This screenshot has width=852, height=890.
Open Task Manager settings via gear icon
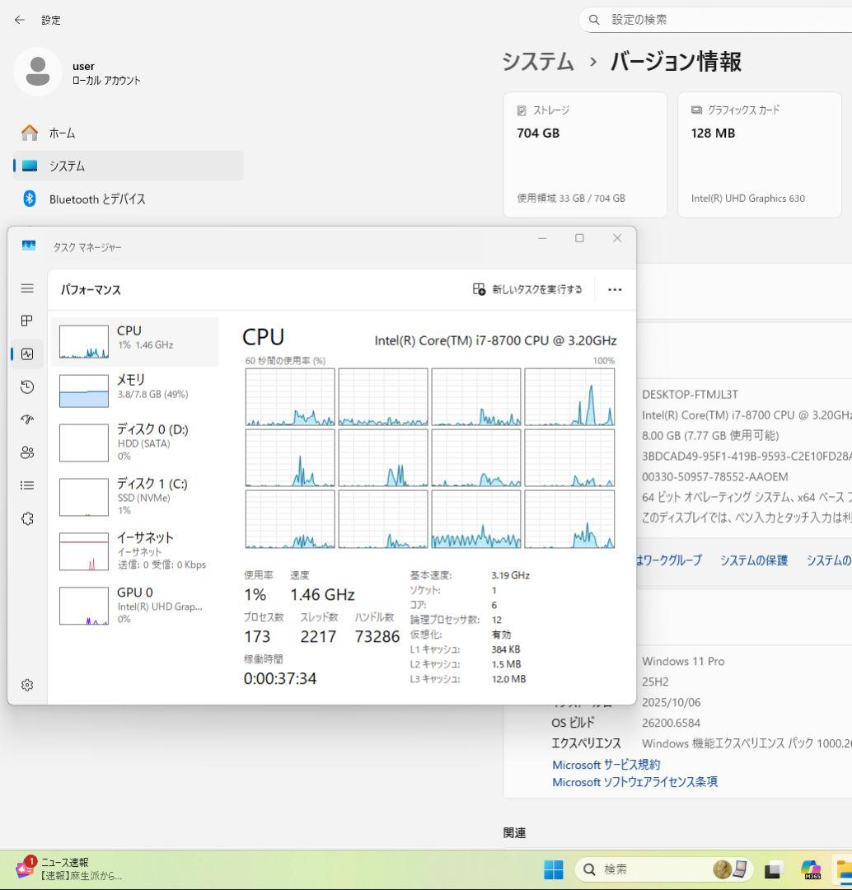coord(27,684)
